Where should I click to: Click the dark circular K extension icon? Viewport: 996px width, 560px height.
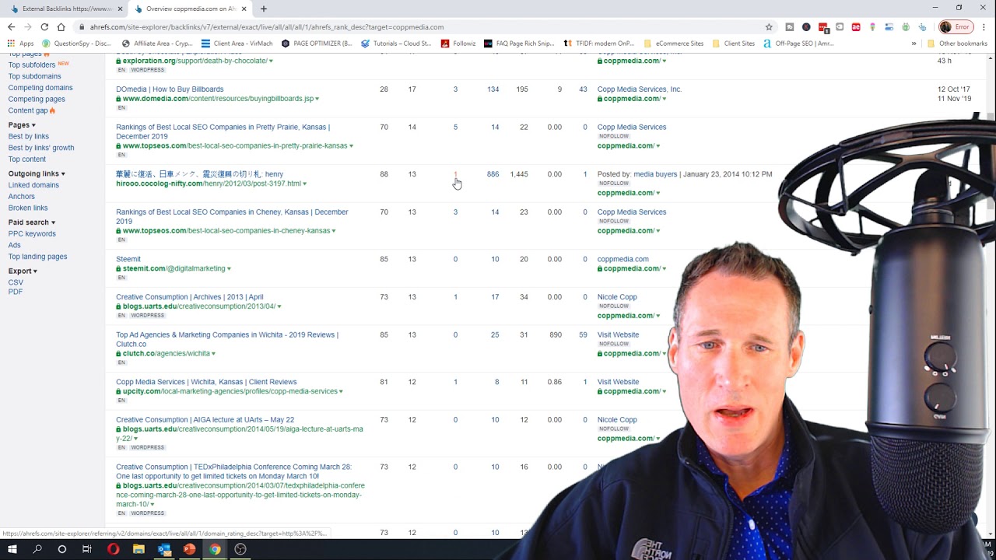coord(806,26)
